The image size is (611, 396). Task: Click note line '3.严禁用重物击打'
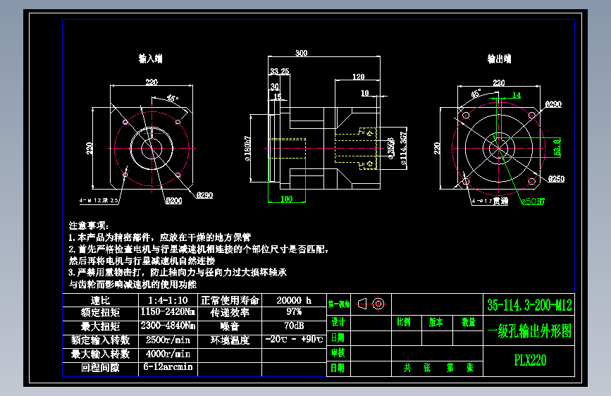coord(178,272)
